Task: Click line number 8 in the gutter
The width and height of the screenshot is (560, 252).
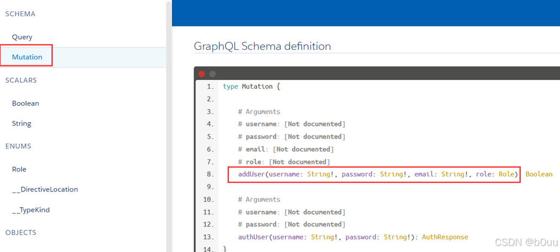Action: click(x=211, y=175)
